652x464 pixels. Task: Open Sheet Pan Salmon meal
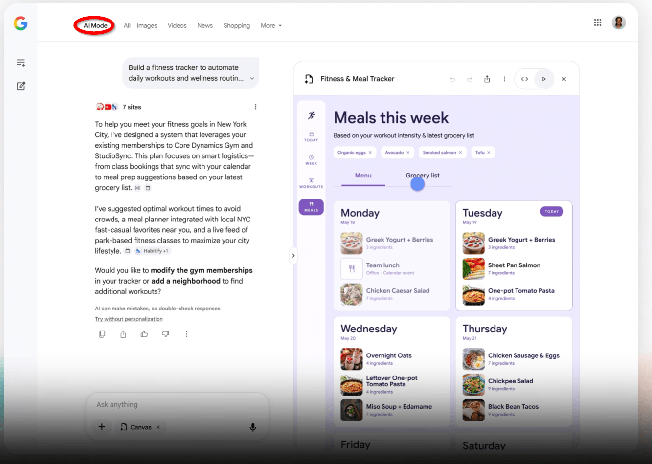pos(514,268)
